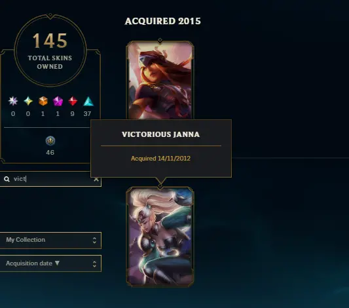Click the legacy skins emblem above 46
The height and width of the screenshot is (308, 349).
(50, 141)
